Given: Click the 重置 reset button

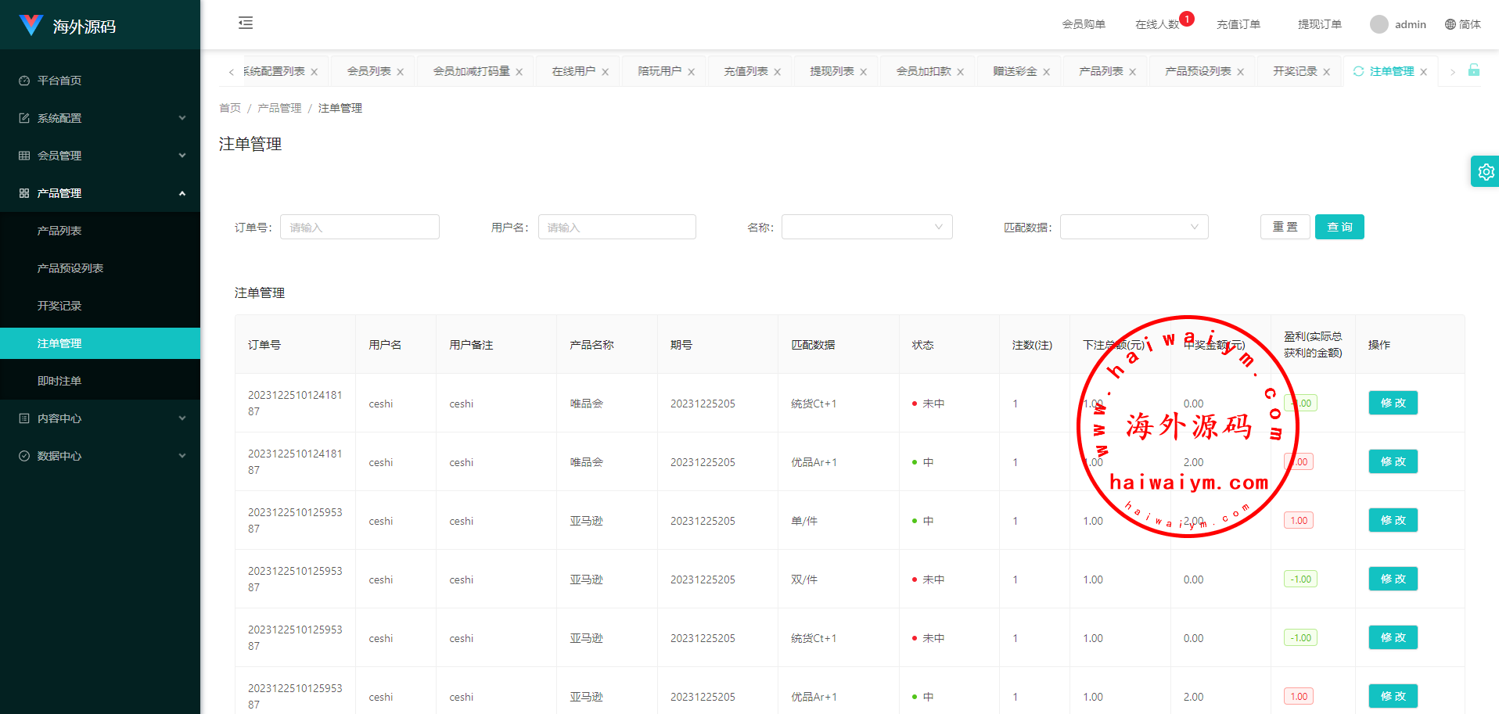Looking at the screenshot, I should point(1285,227).
